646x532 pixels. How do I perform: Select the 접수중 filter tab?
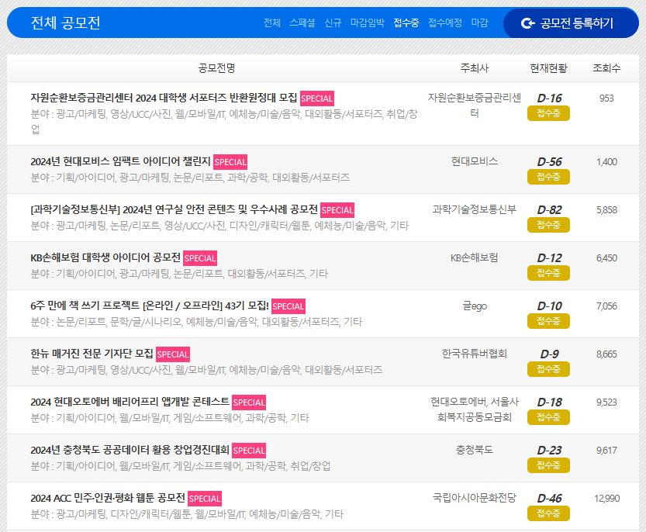[406, 22]
